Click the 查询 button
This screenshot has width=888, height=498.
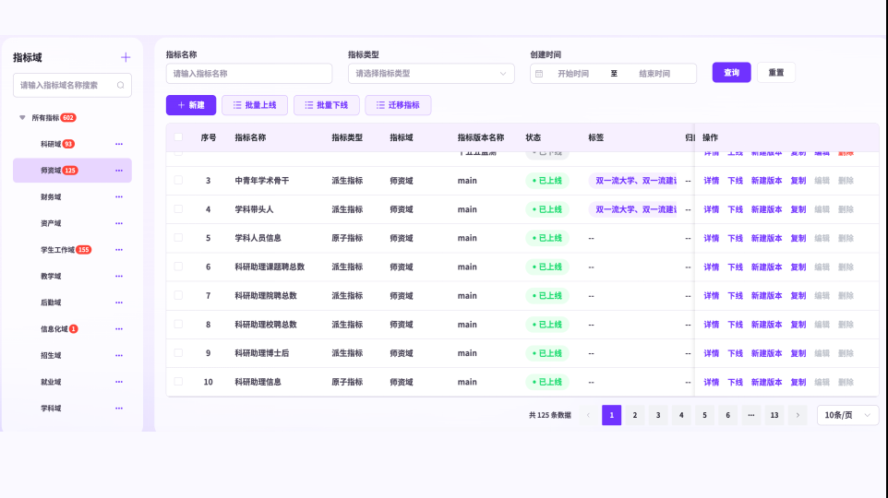tap(731, 73)
